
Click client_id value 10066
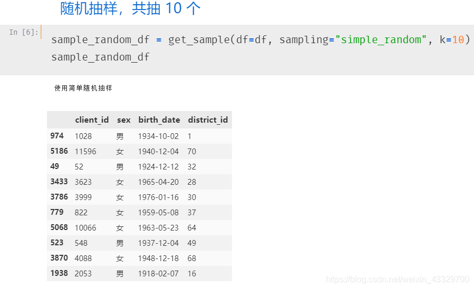tap(85, 228)
